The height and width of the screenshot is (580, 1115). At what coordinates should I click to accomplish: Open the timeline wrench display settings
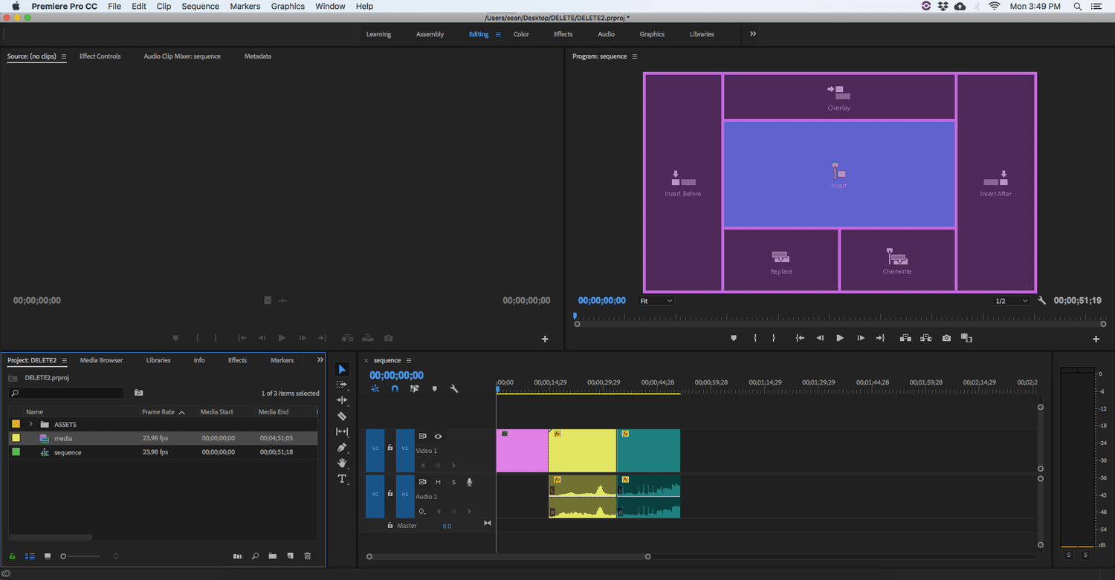click(x=454, y=388)
